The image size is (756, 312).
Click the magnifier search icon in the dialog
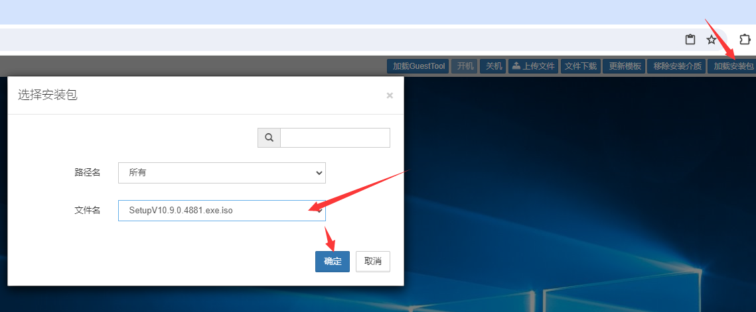coord(269,138)
